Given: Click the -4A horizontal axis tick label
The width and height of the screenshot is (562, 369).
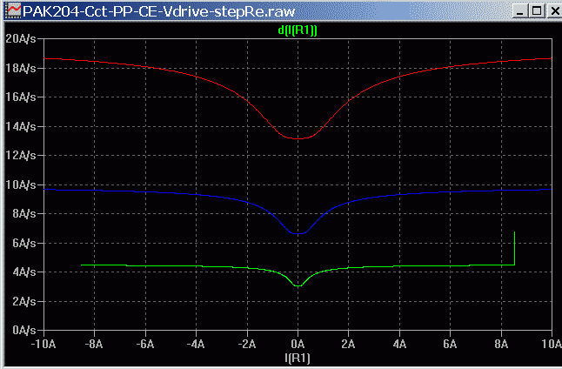Looking at the screenshot, I should coord(196,345).
